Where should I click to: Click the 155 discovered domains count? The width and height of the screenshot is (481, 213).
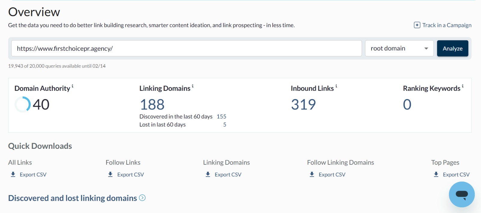(x=221, y=116)
